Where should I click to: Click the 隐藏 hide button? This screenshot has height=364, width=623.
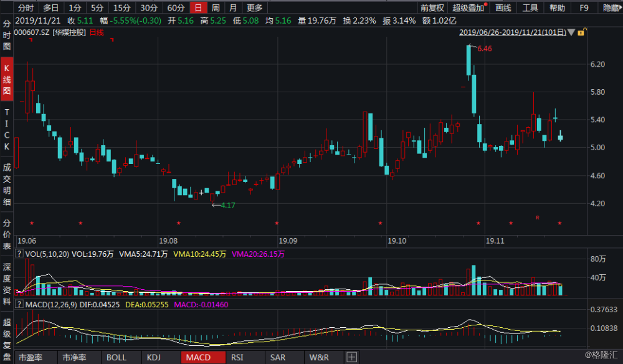(611, 7)
